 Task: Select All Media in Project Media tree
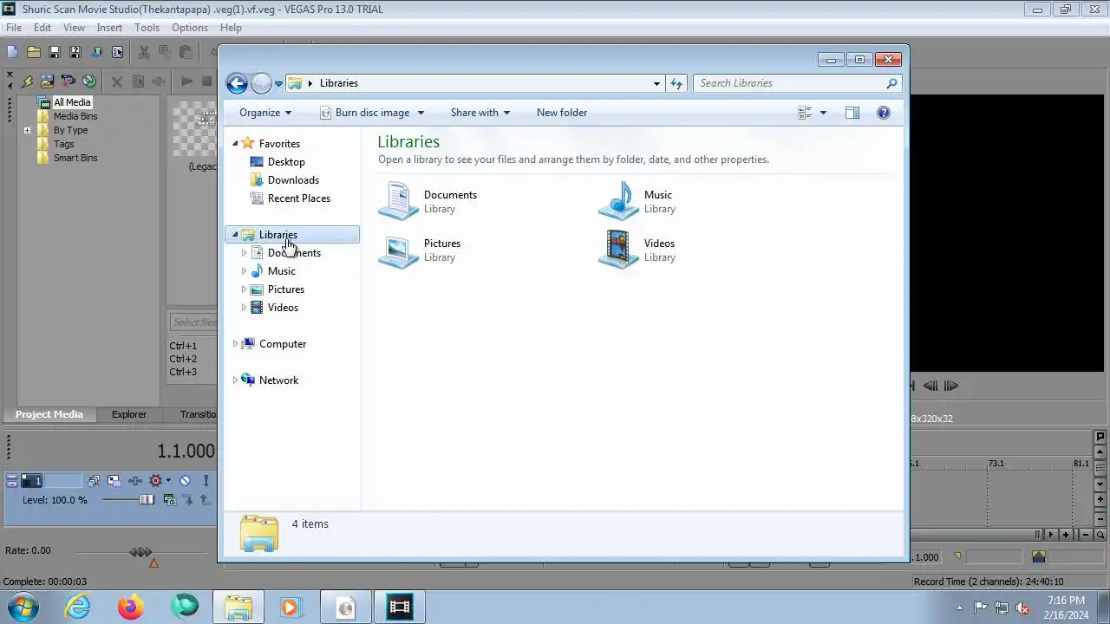72,102
